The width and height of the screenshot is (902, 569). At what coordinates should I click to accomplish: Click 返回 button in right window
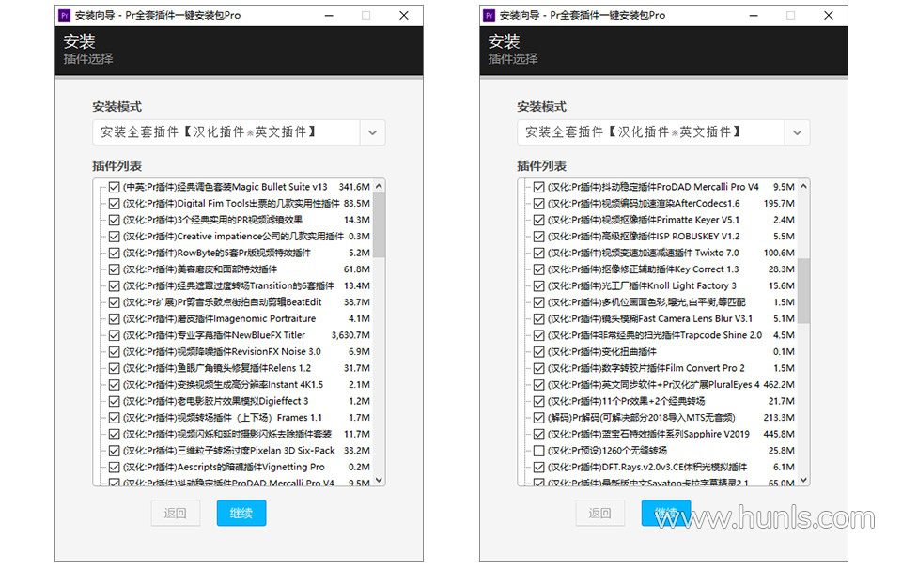pos(600,513)
